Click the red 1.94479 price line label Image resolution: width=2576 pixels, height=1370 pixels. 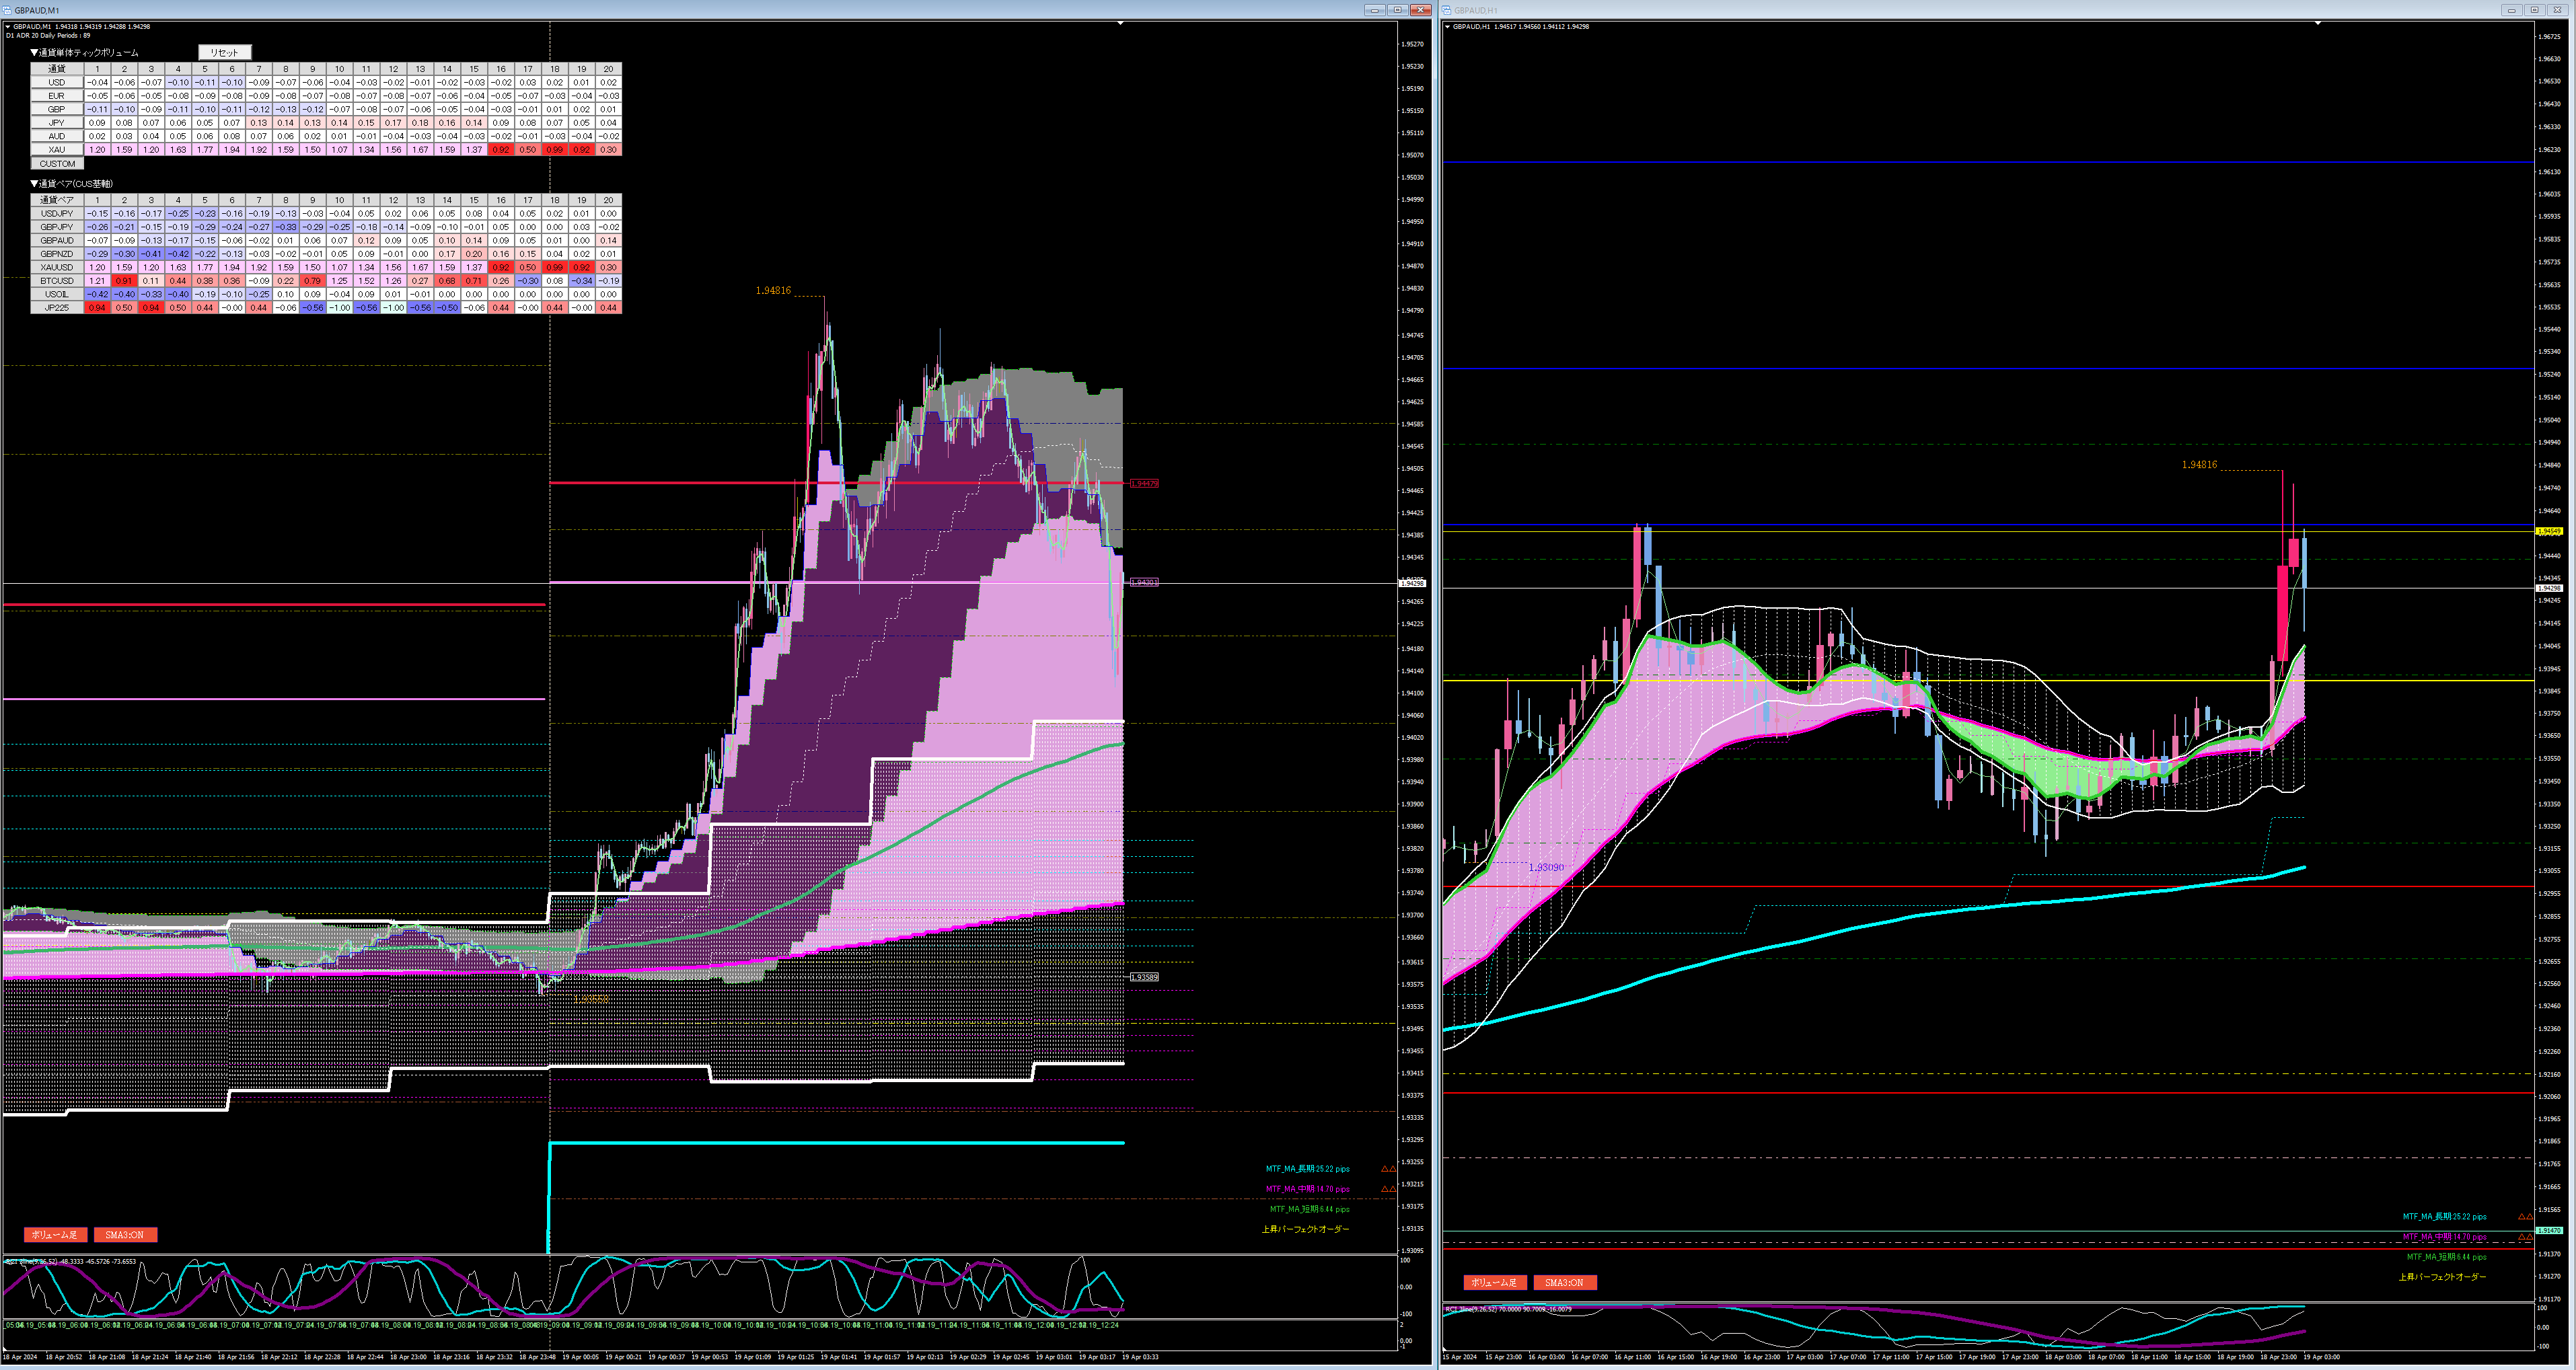[1144, 484]
